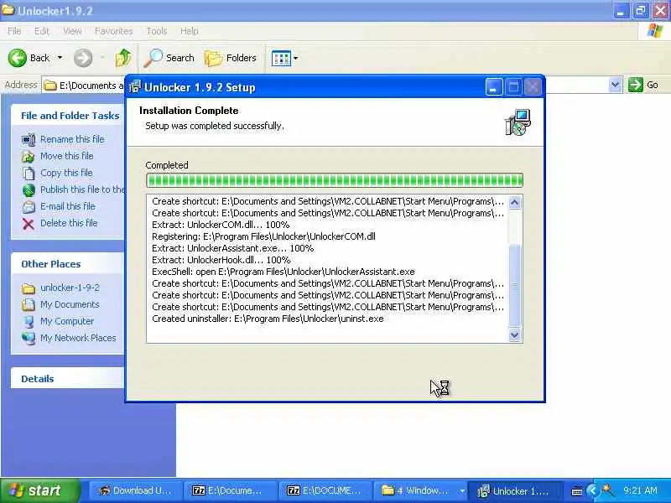Open the Tools menu

[157, 31]
